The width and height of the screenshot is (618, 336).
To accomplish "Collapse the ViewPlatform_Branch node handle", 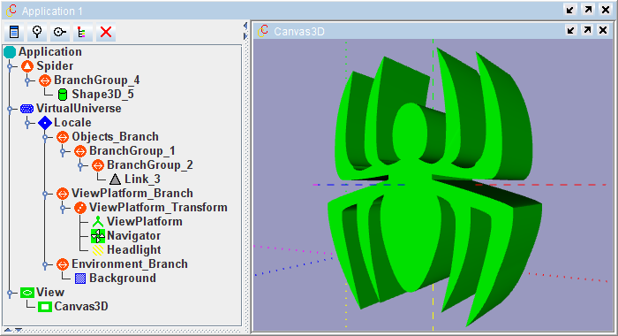I will click(45, 194).
